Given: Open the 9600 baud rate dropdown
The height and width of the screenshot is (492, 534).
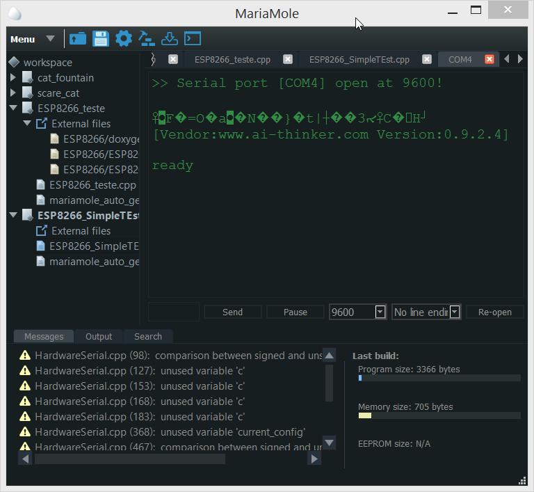Looking at the screenshot, I should pos(380,312).
